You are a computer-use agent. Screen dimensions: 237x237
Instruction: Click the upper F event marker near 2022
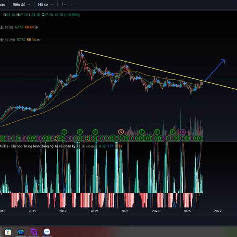coord(142,132)
